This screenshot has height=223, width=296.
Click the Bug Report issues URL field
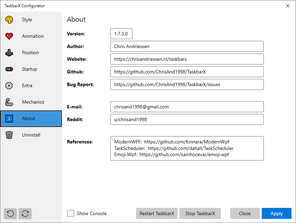click(187, 84)
